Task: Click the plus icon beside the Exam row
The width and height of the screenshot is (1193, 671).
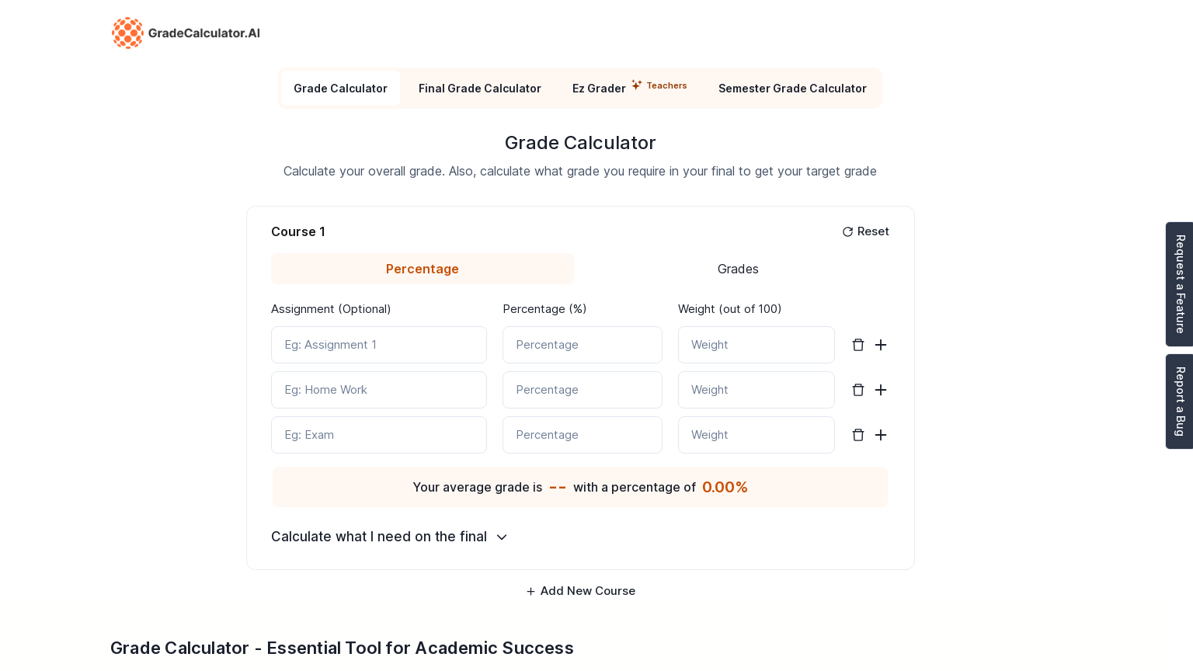Action: (881, 435)
